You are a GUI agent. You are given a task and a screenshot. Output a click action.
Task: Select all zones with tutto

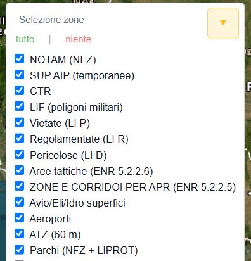click(x=25, y=39)
